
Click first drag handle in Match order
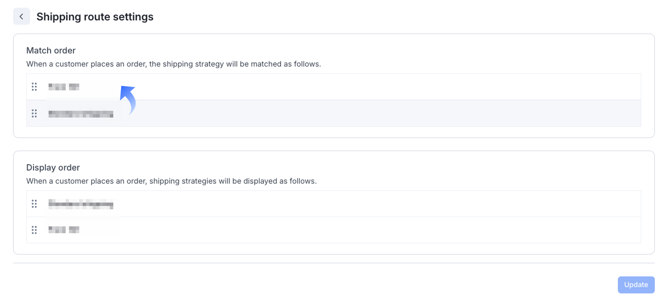[x=34, y=87]
